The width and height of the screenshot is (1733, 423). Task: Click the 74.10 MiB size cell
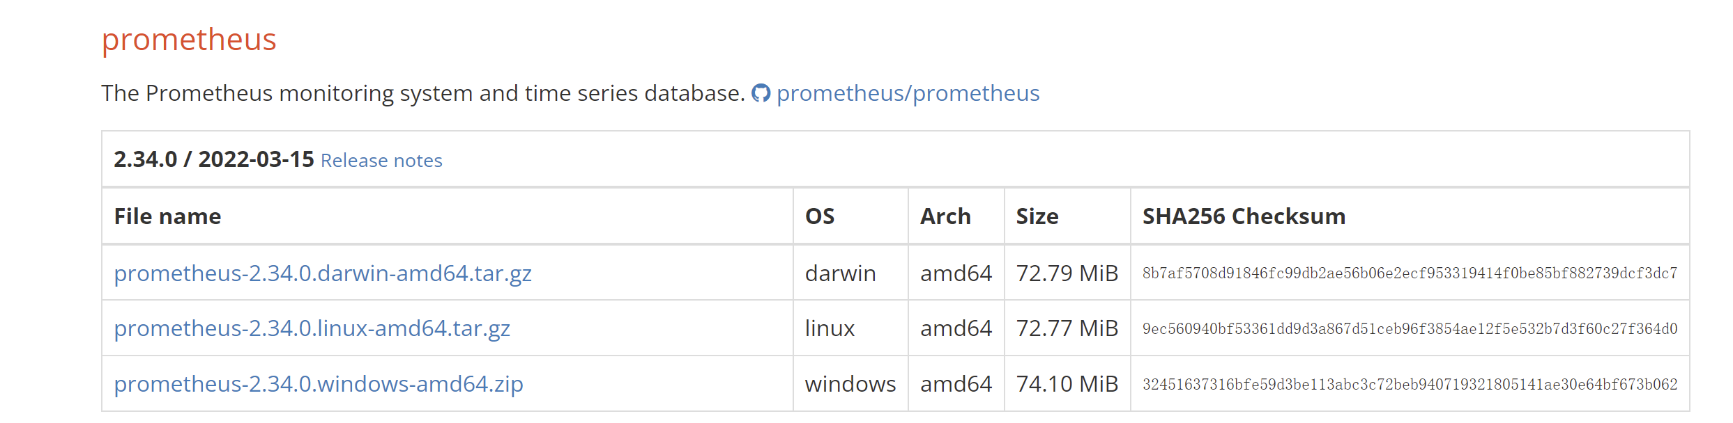tap(1067, 384)
